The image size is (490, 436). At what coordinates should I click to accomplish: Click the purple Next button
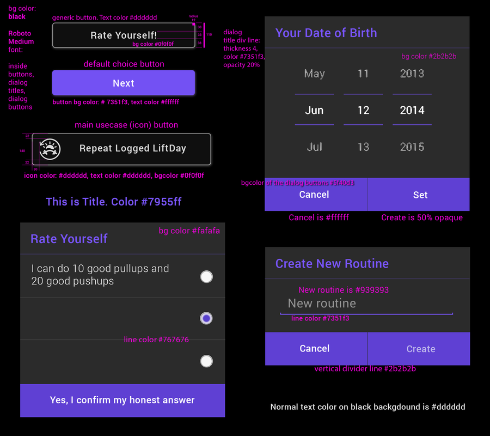tap(124, 83)
